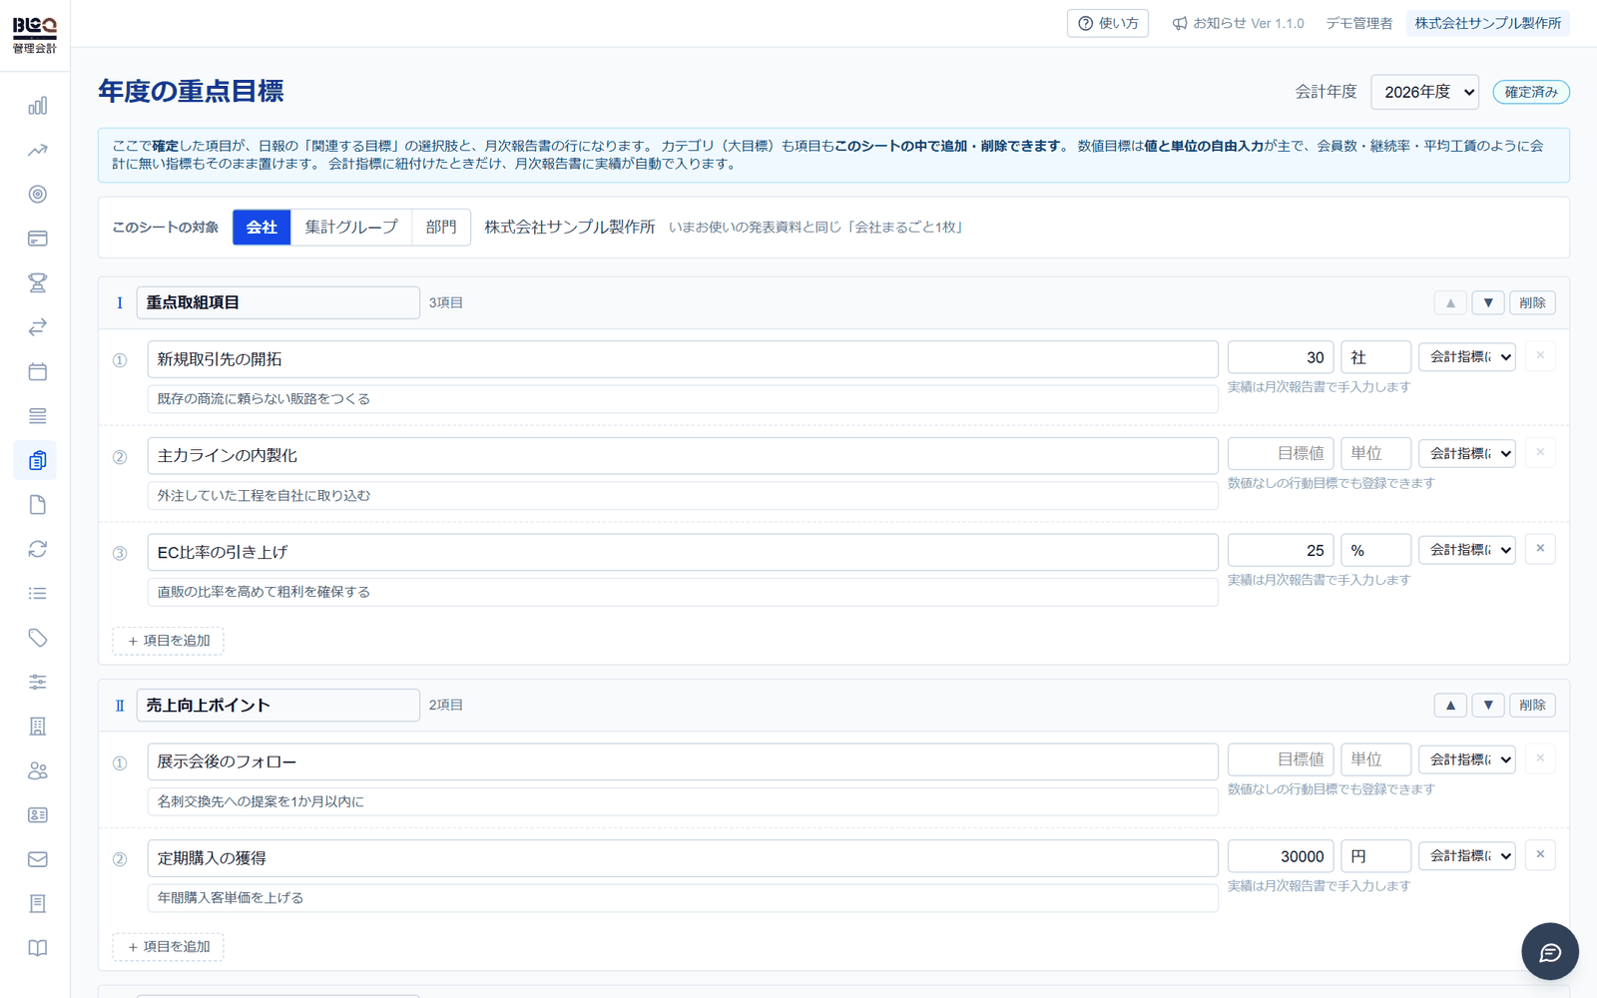Remove the EC比率の引き上げ item
The height and width of the screenshot is (998, 1597).
click(x=1540, y=549)
